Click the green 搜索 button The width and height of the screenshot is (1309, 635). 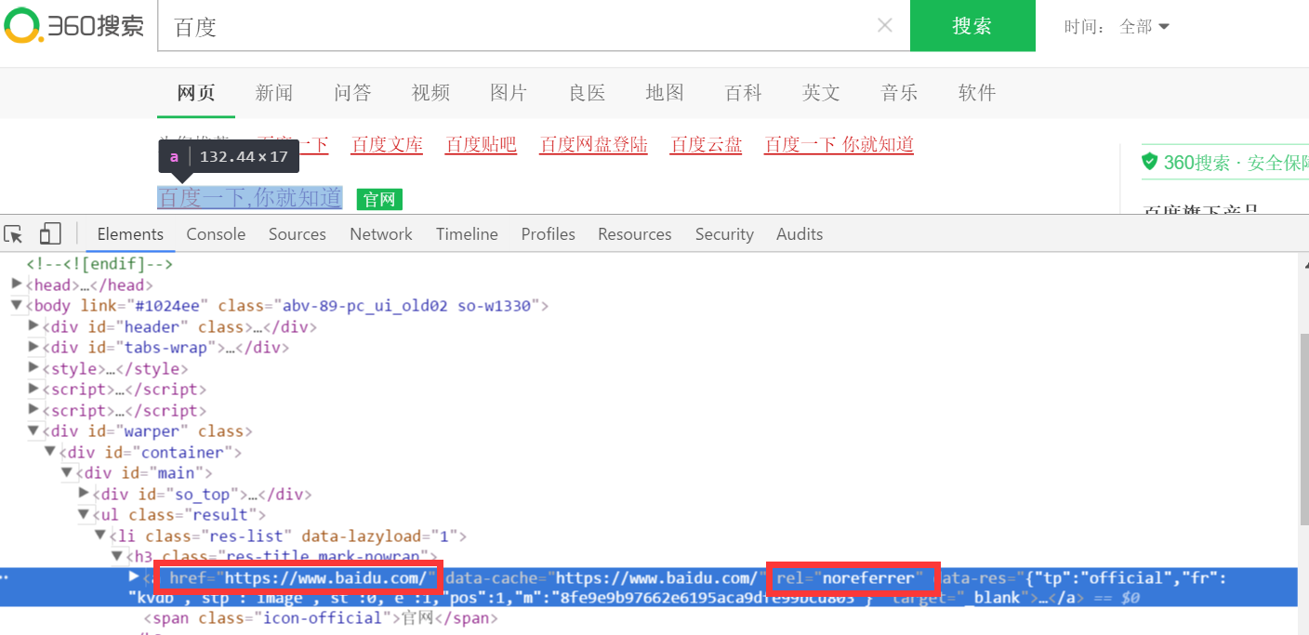tap(972, 26)
